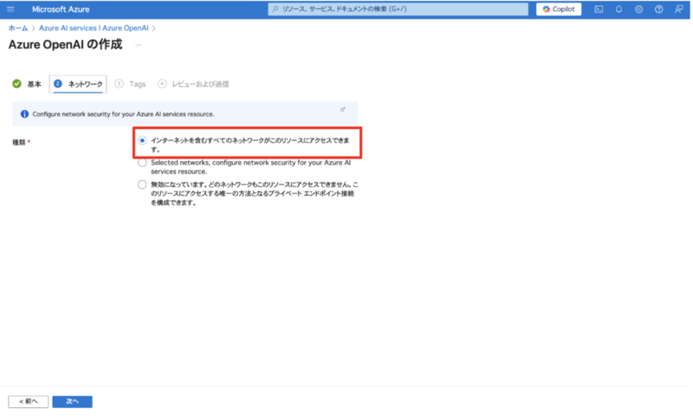
Task: Launch Copilot from the header
Action: 559,10
